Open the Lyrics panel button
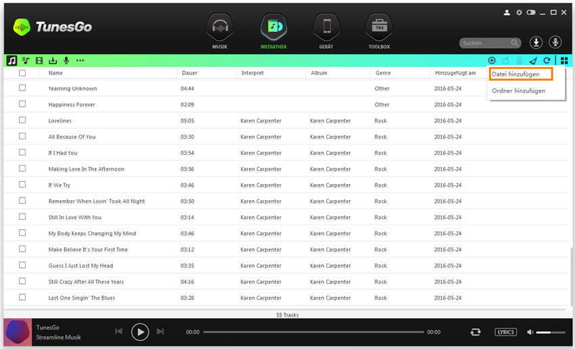 pyautogui.click(x=506, y=332)
